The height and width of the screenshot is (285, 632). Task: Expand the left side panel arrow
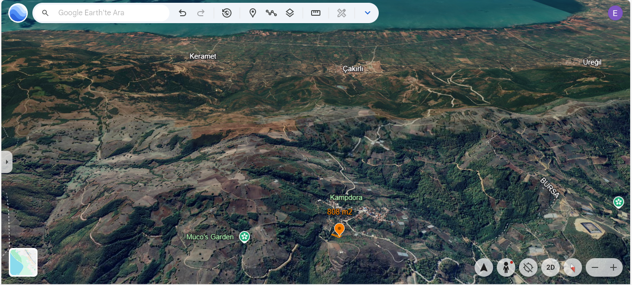[x=6, y=162]
